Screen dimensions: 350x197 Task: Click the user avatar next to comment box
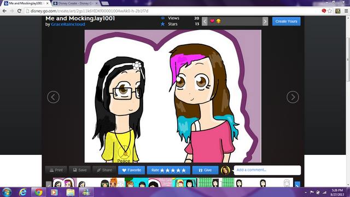(225, 170)
